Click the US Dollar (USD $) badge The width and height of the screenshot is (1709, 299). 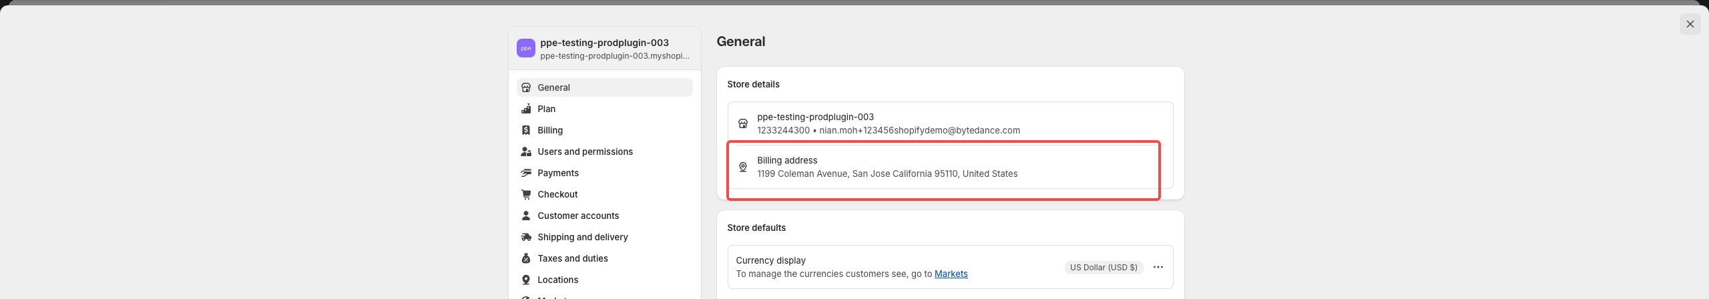click(1104, 267)
